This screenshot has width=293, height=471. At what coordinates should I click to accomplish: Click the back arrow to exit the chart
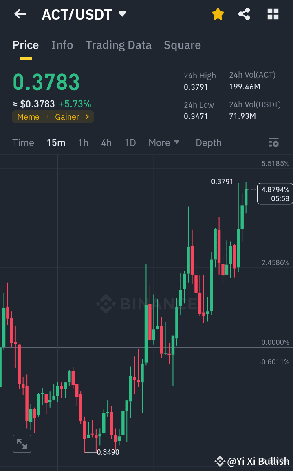[x=20, y=14]
